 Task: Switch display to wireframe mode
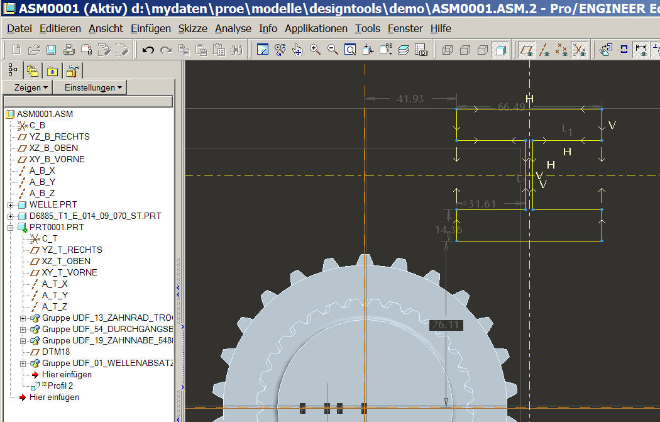(x=448, y=50)
